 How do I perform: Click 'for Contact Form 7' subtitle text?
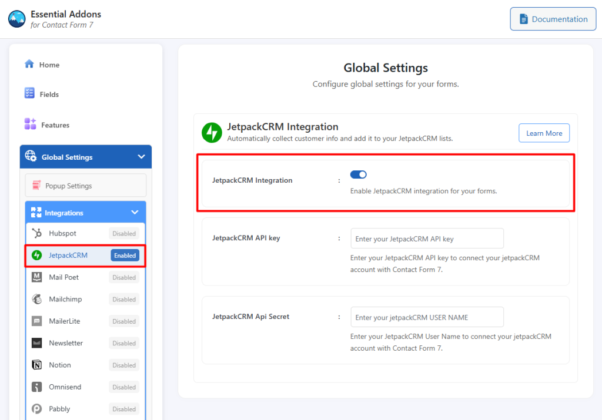tap(62, 25)
